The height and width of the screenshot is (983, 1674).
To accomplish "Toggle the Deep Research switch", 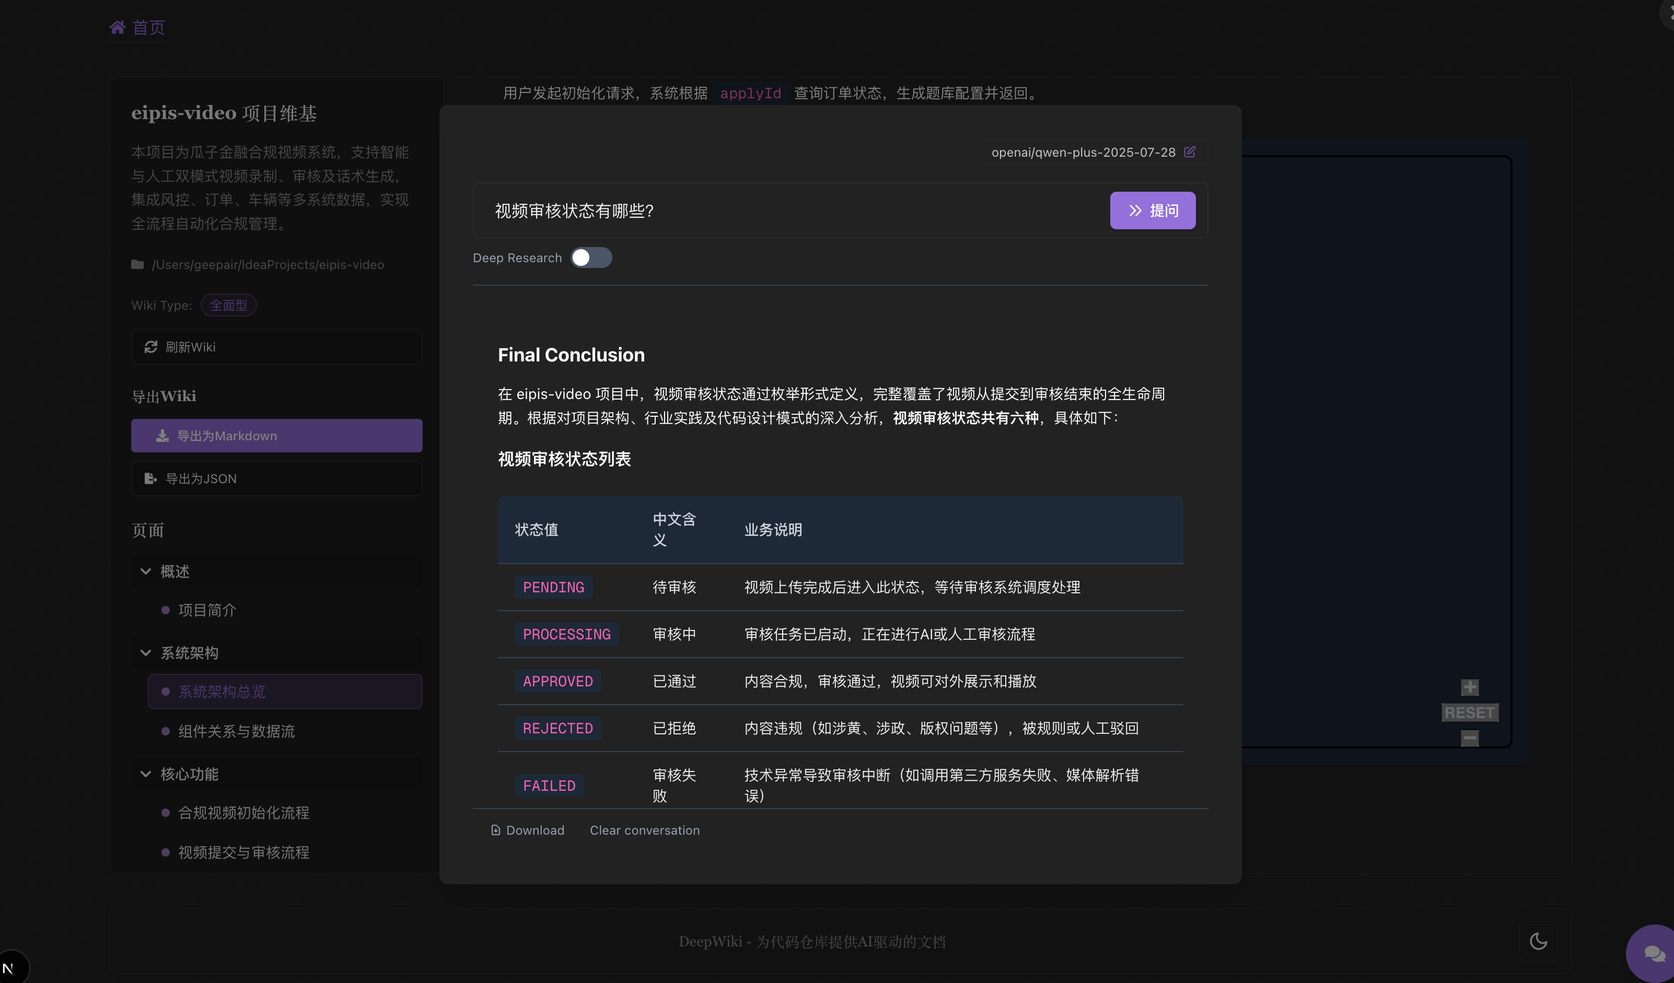I will [x=590, y=258].
